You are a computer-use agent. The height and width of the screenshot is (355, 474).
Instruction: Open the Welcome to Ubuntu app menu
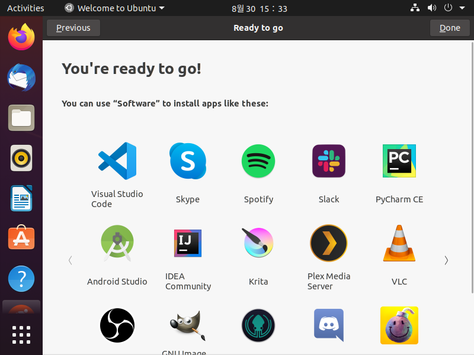pos(115,8)
